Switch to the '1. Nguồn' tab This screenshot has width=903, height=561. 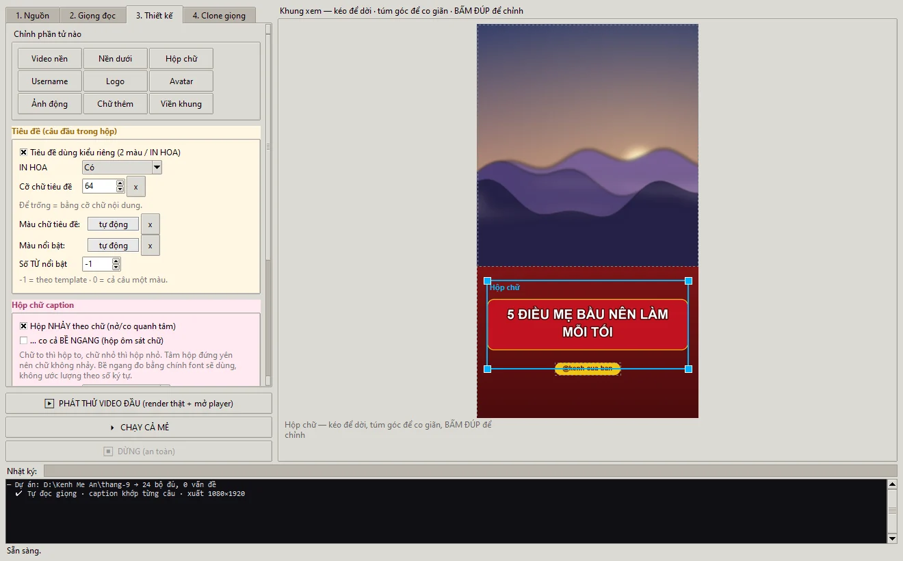click(32, 15)
